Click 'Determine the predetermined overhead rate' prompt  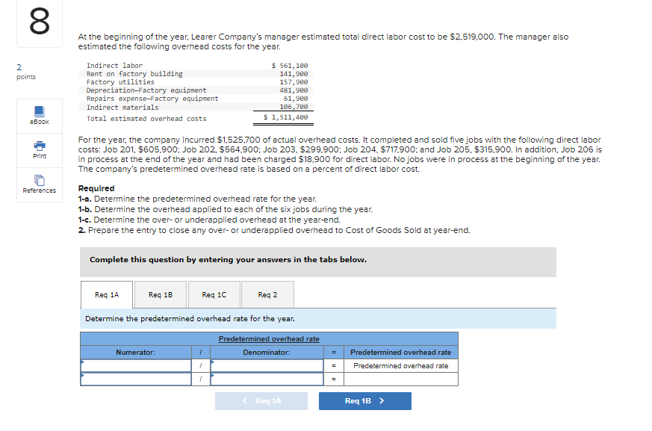point(190,319)
